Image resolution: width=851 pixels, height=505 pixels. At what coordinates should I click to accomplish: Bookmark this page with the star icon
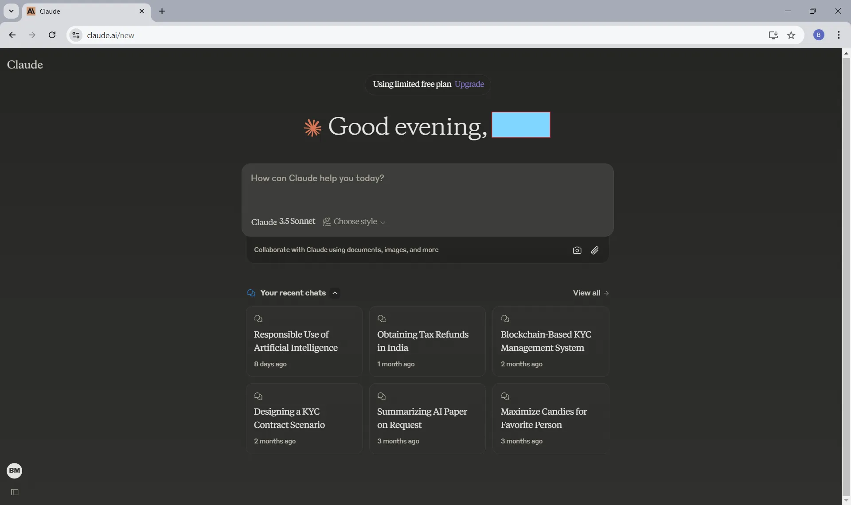(x=791, y=35)
